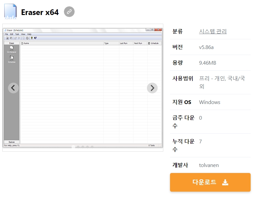The image size is (253, 197).
Task: Click the Last Run column header
Action: click(x=126, y=43)
